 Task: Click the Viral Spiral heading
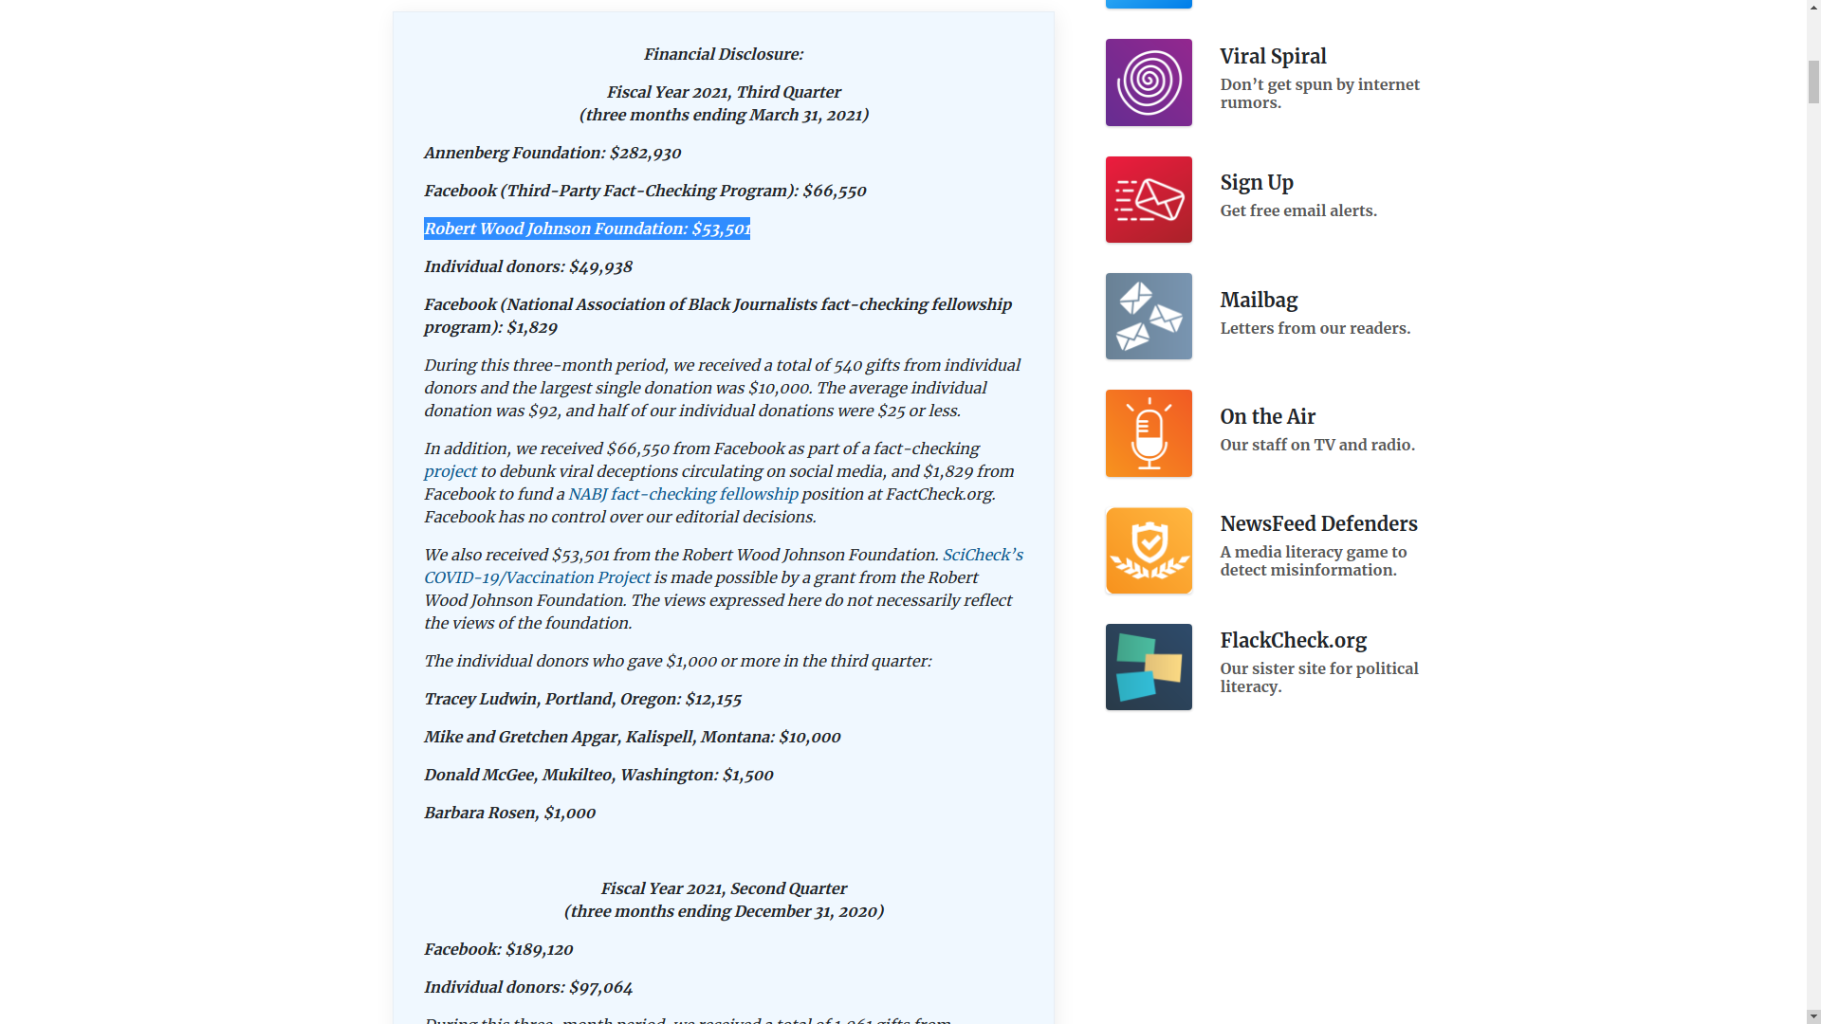tap(1273, 57)
